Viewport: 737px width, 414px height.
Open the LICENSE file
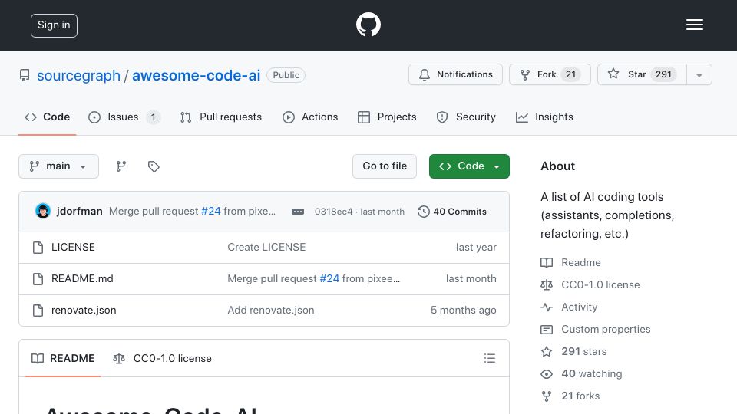[73, 248]
